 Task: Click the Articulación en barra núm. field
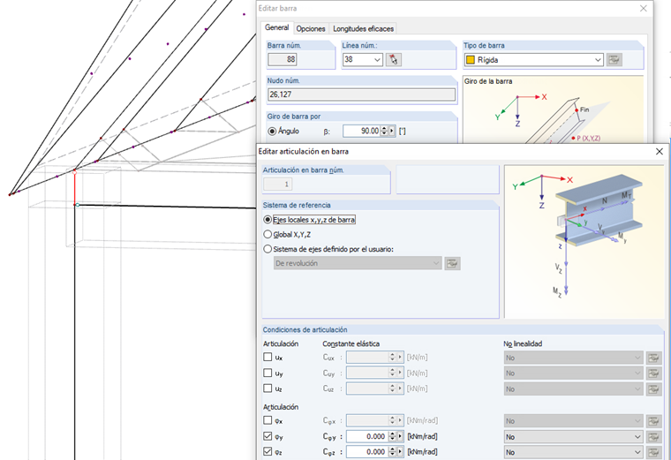tap(277, 185)
